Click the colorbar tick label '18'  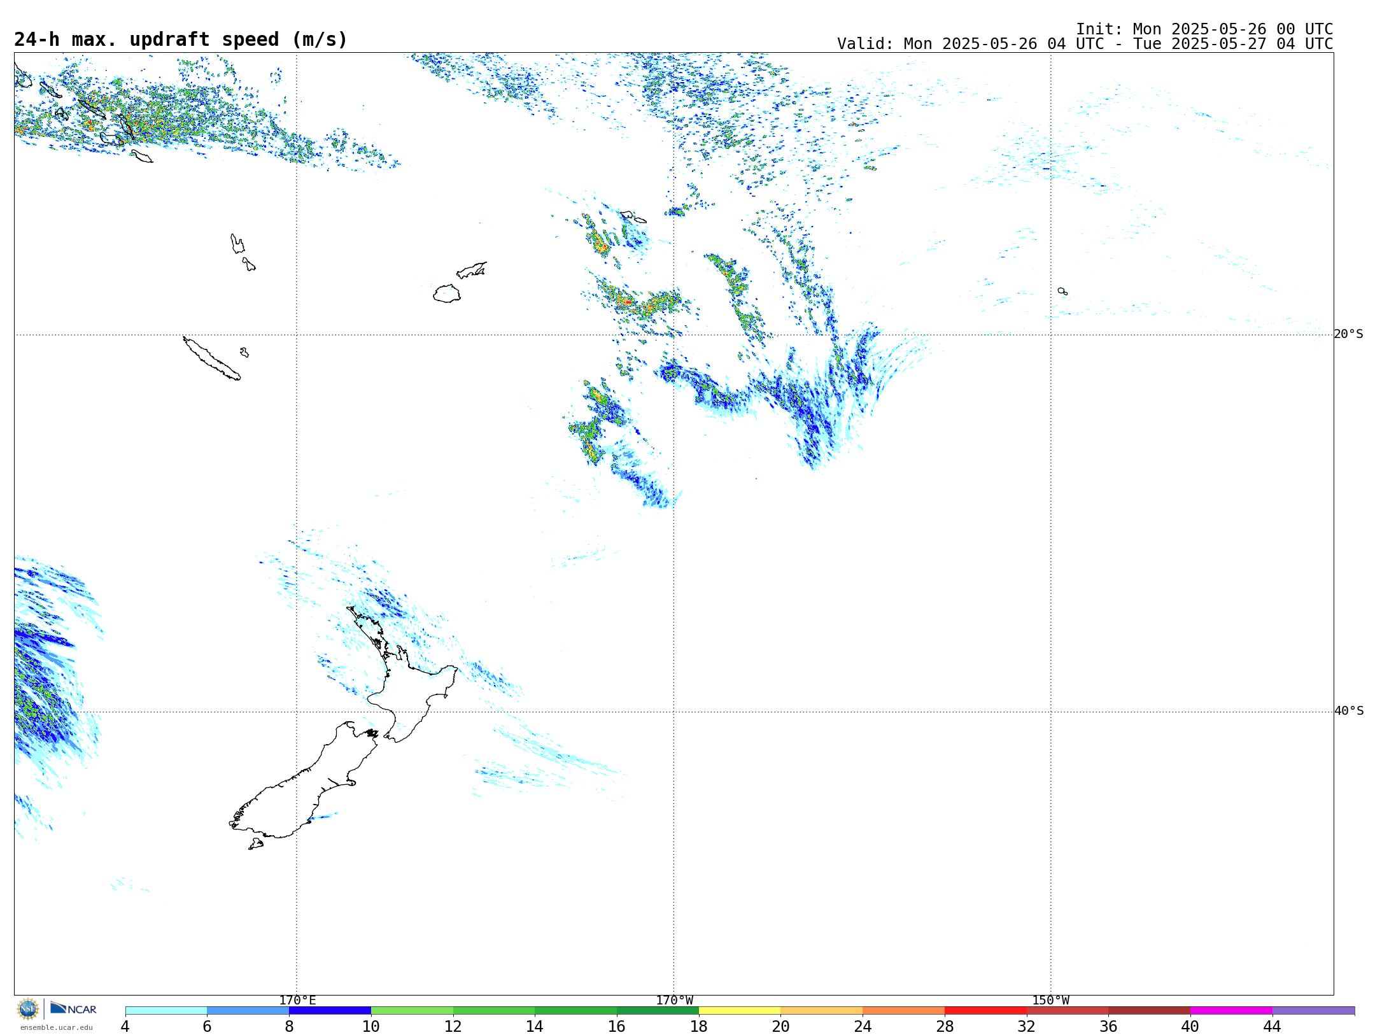click(699, 1026)
